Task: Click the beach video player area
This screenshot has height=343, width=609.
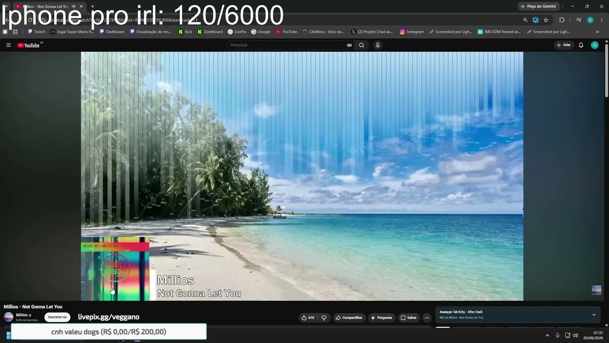Action: (302, 176)
